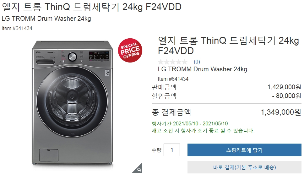Screen dimensions: 304x175
Task: Click the blue 쇼핑카트에 담기 button
Action: point(244,150)
